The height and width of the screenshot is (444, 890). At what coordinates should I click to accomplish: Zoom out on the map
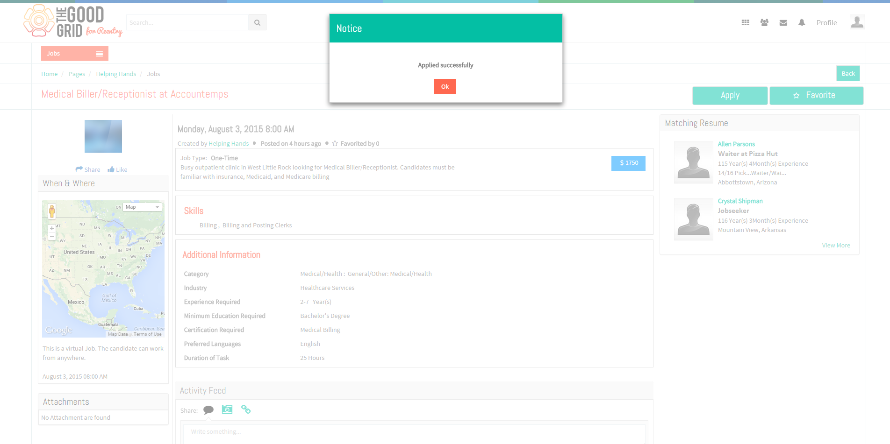52,236
